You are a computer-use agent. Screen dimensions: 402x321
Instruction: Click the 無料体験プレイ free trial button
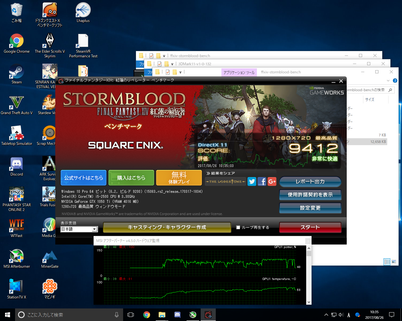tap(179, 178)
